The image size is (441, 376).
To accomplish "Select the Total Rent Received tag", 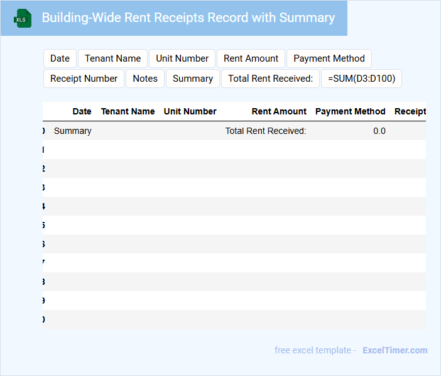I will point(270,79).
